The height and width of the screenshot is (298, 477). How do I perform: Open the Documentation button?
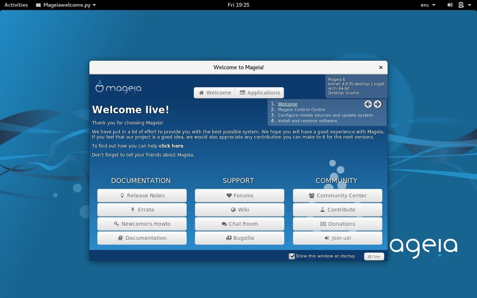(x=142, y=238)
